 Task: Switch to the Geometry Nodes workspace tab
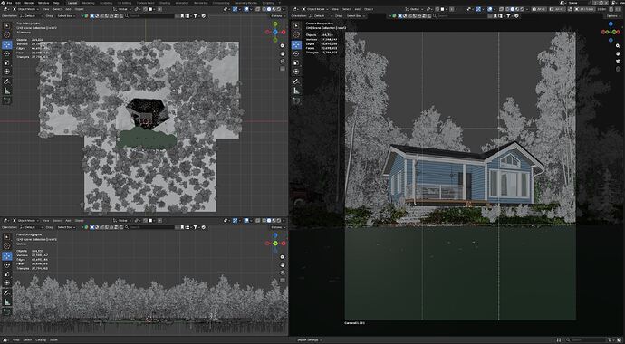pyautogui.click(x=246, y=3)
